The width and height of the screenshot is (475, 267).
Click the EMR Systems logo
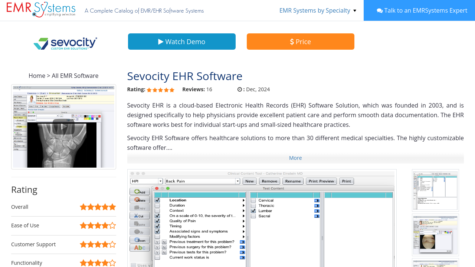(41, 10)
